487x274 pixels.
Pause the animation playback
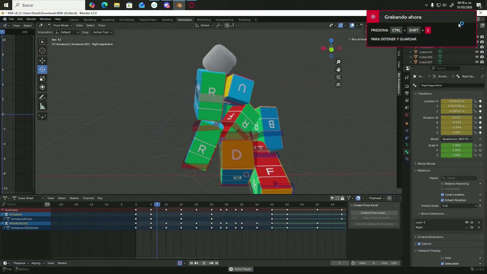click(204, 263)
